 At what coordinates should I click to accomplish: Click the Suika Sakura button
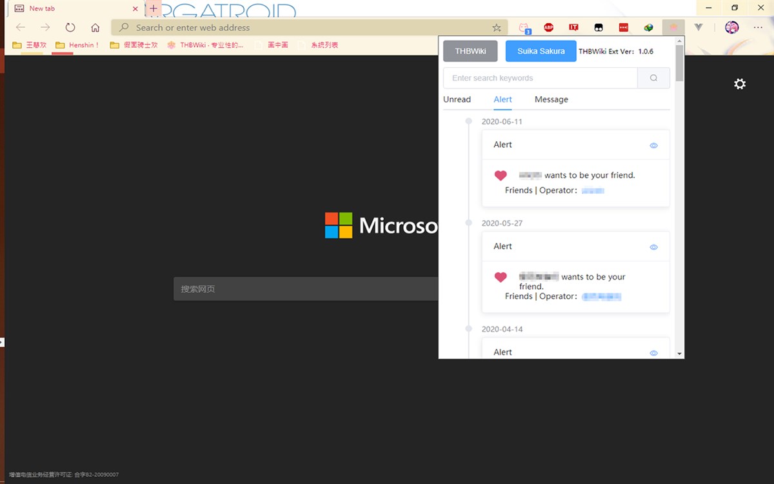541,51
